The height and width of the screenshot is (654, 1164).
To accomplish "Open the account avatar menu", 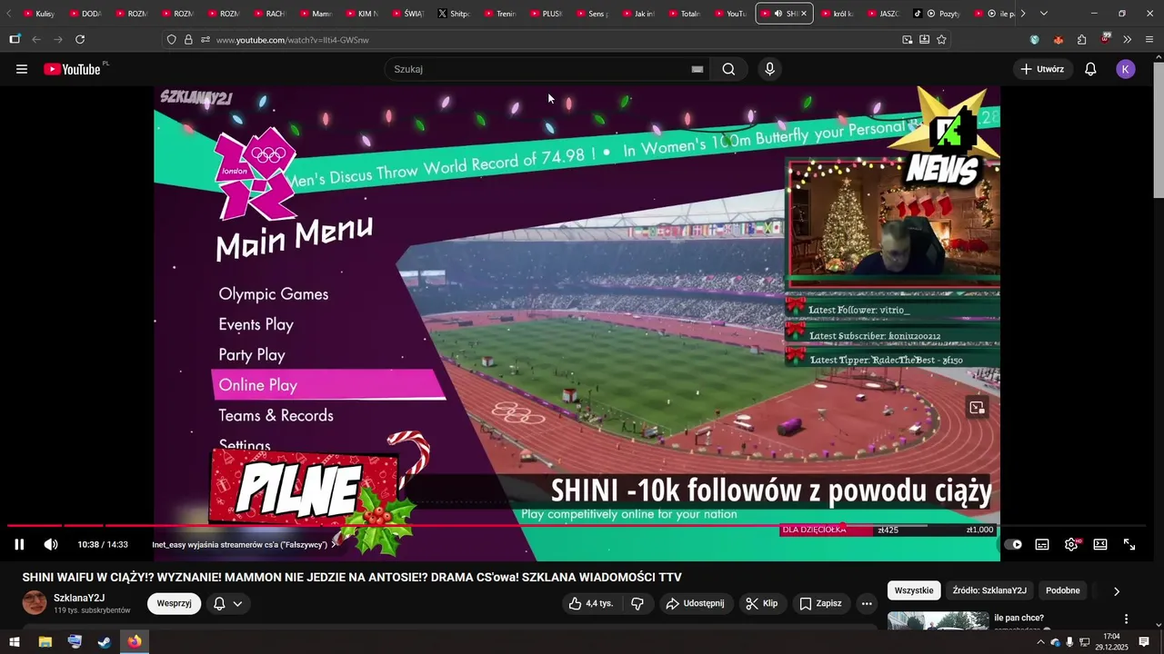I will coord(1126,69).
